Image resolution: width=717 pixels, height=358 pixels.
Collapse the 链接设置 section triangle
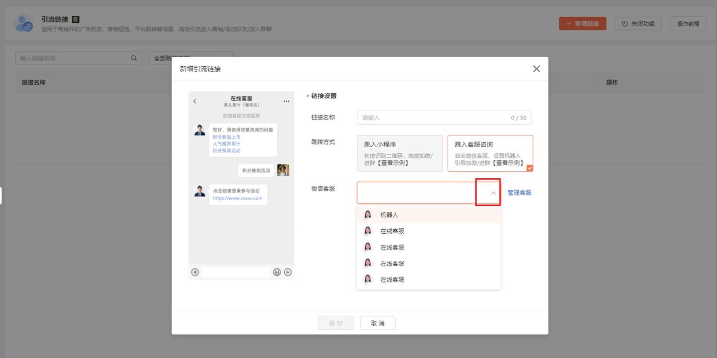pyautogui.click(x=307, y=96)
